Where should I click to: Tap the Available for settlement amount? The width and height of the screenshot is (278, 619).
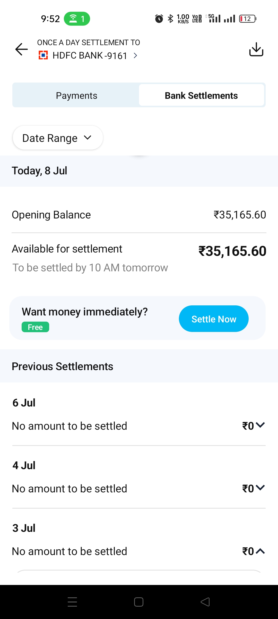pyautogui.click(x=232, y=251)
